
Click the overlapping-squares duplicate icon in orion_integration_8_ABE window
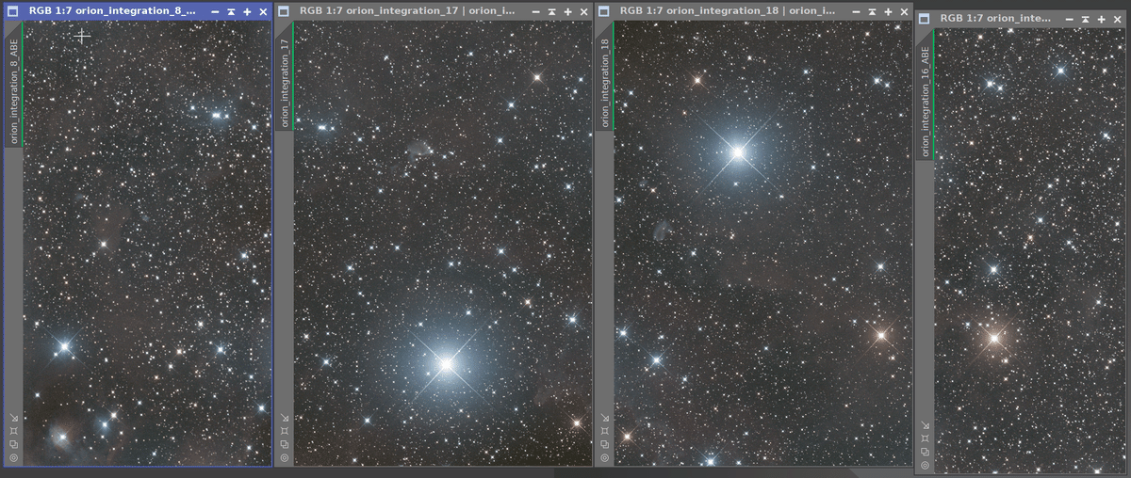[13, 444]
